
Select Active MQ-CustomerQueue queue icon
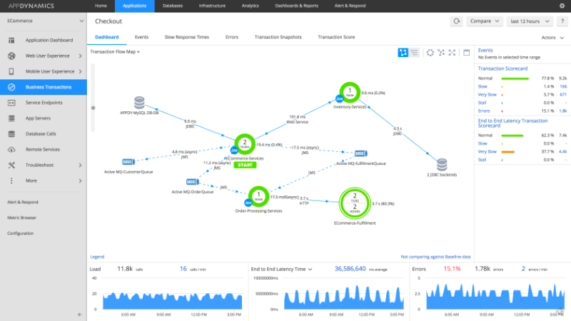[128, 162]
